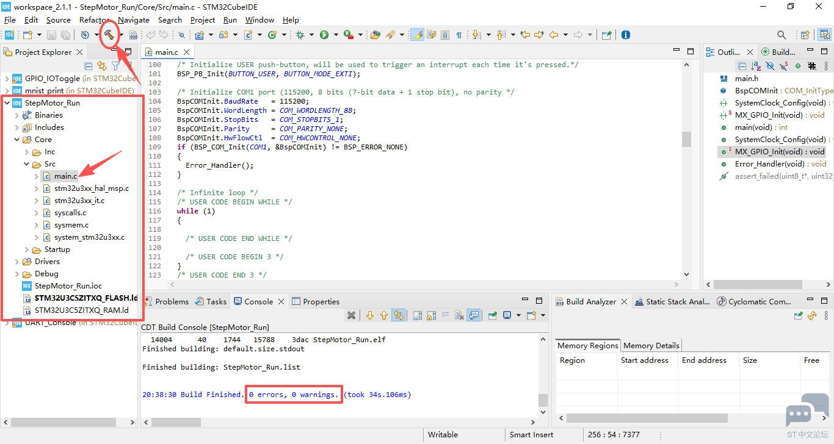Viewport: 834px width, 444px height.
Task: Open the Cyclomatic Complexity tab
Action: tap(754, 301)
